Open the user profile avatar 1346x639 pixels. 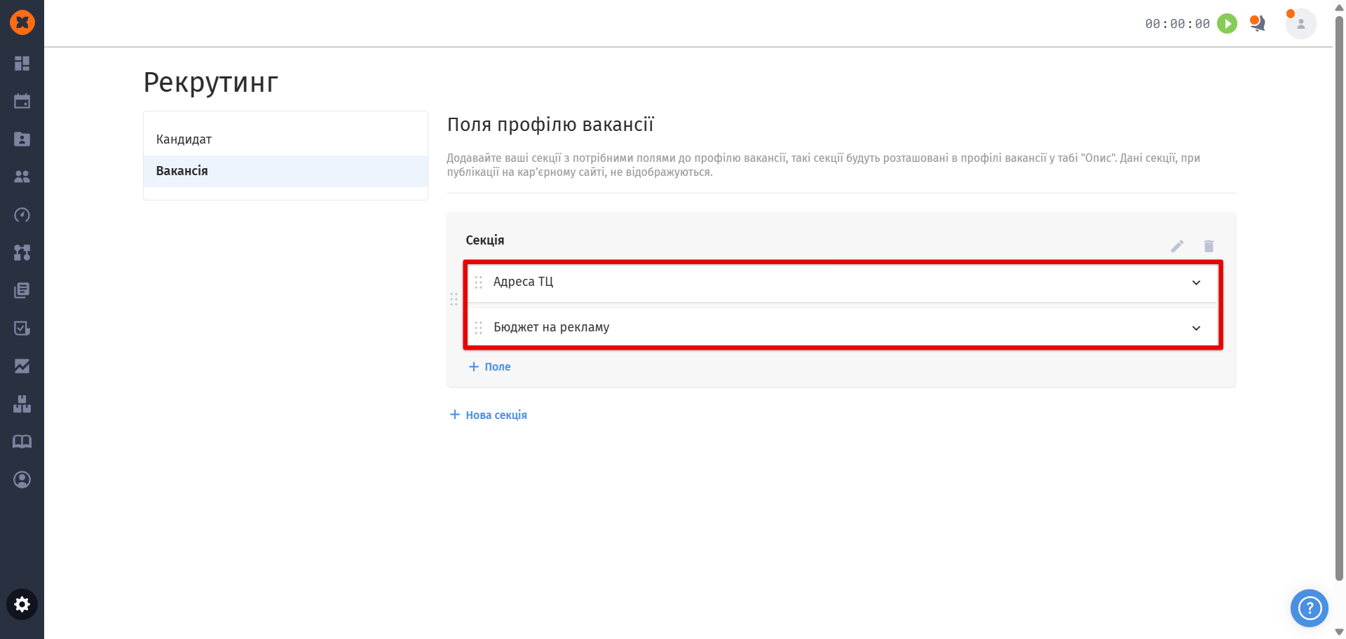point(1300,24)
